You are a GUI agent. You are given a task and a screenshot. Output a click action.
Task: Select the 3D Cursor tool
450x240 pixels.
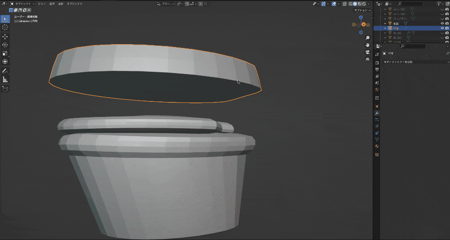point(5,27)
